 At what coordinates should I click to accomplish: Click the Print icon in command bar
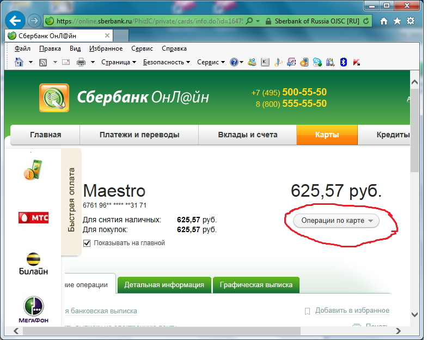(81, 62)
